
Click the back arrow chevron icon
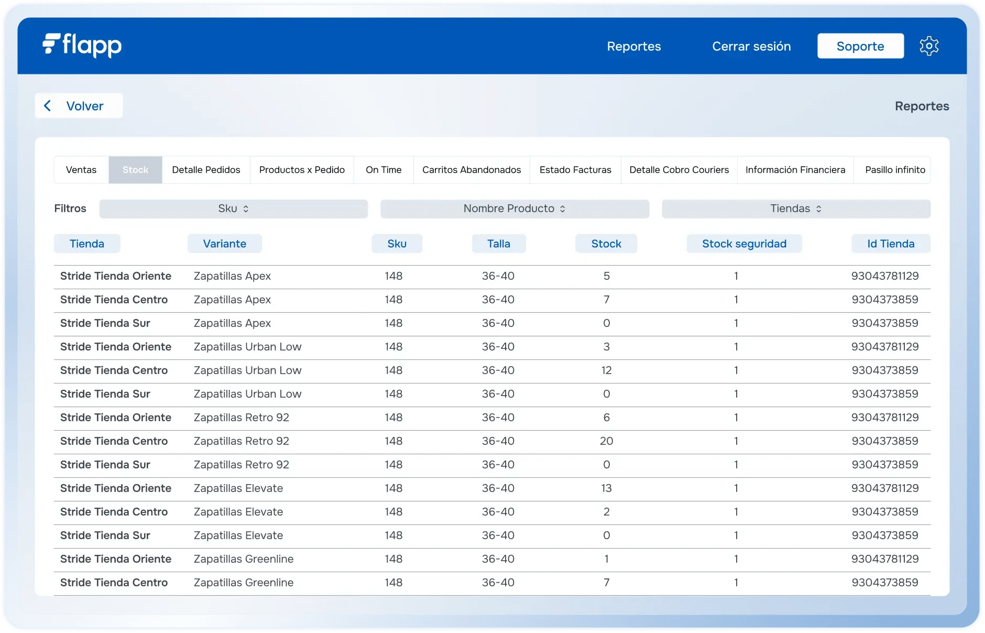tap(48, 106)
